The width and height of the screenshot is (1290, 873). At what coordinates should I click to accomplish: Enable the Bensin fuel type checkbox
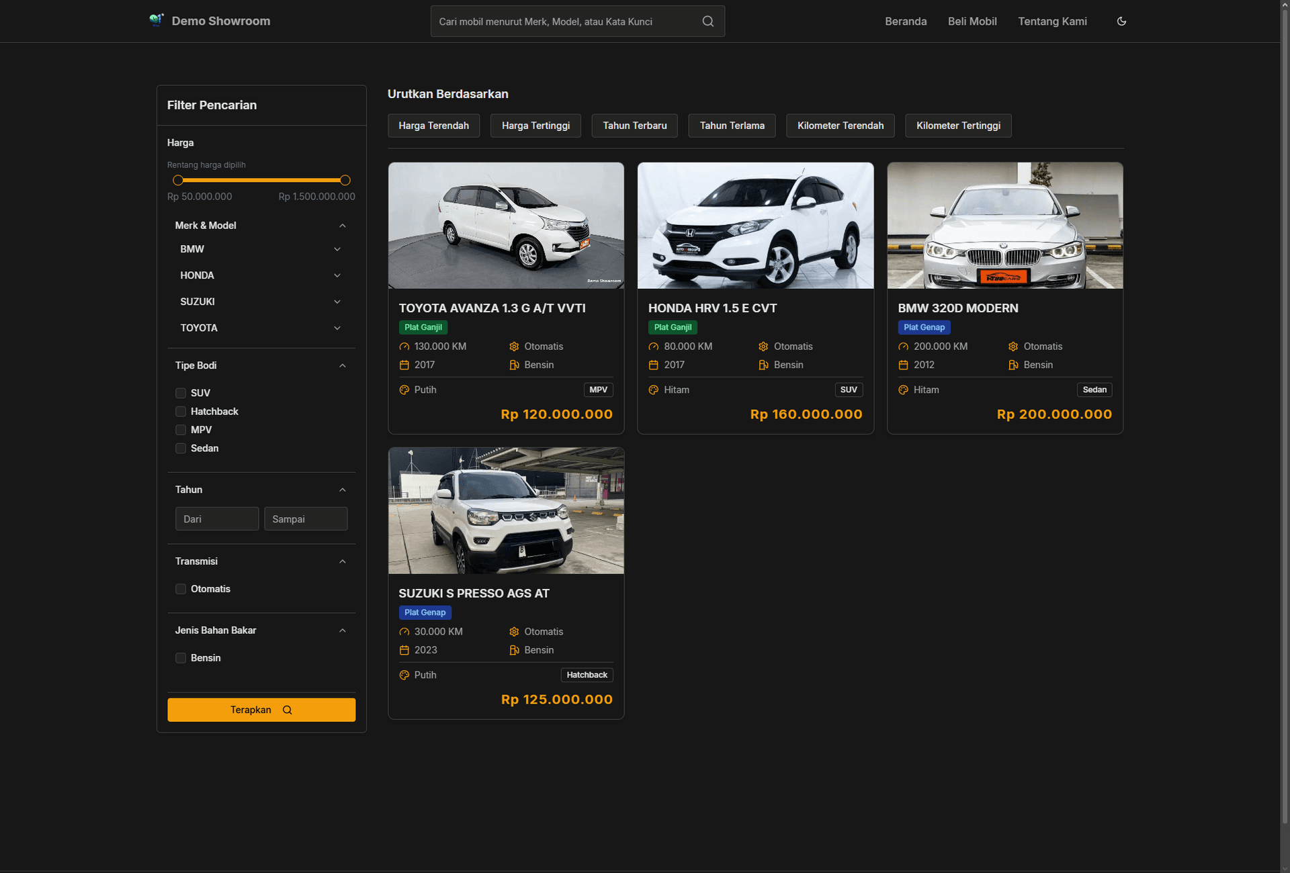(181, 658)
